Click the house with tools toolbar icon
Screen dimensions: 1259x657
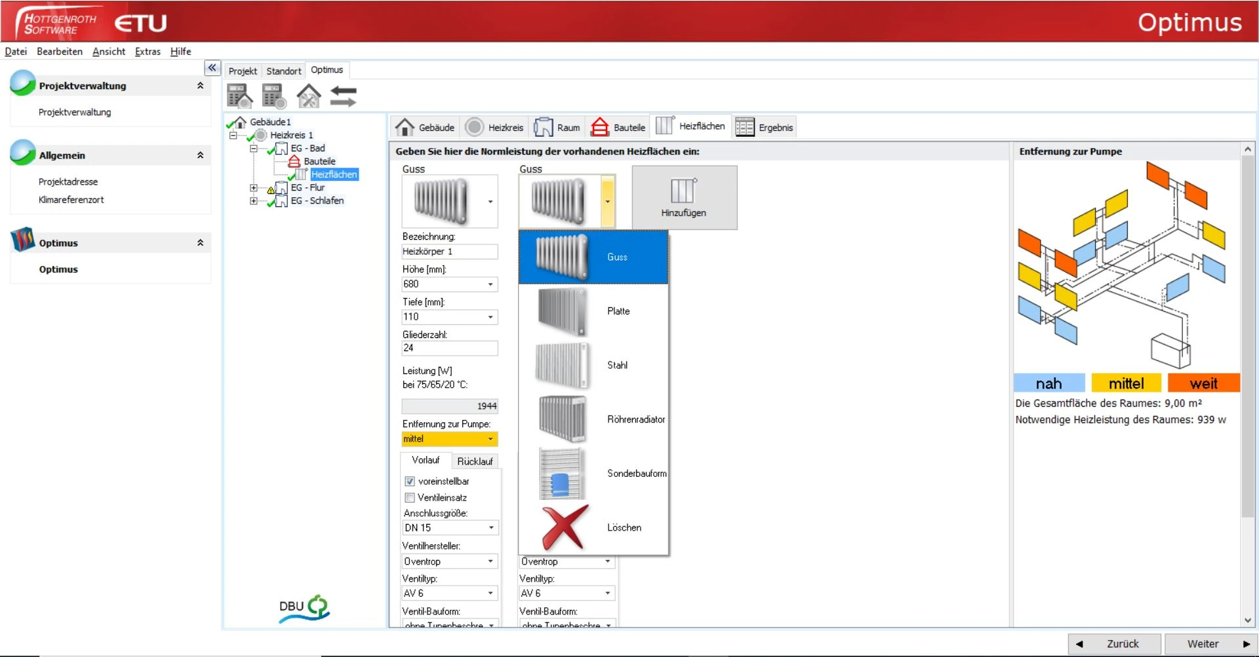pyautogui.click(x=308, y=97)
